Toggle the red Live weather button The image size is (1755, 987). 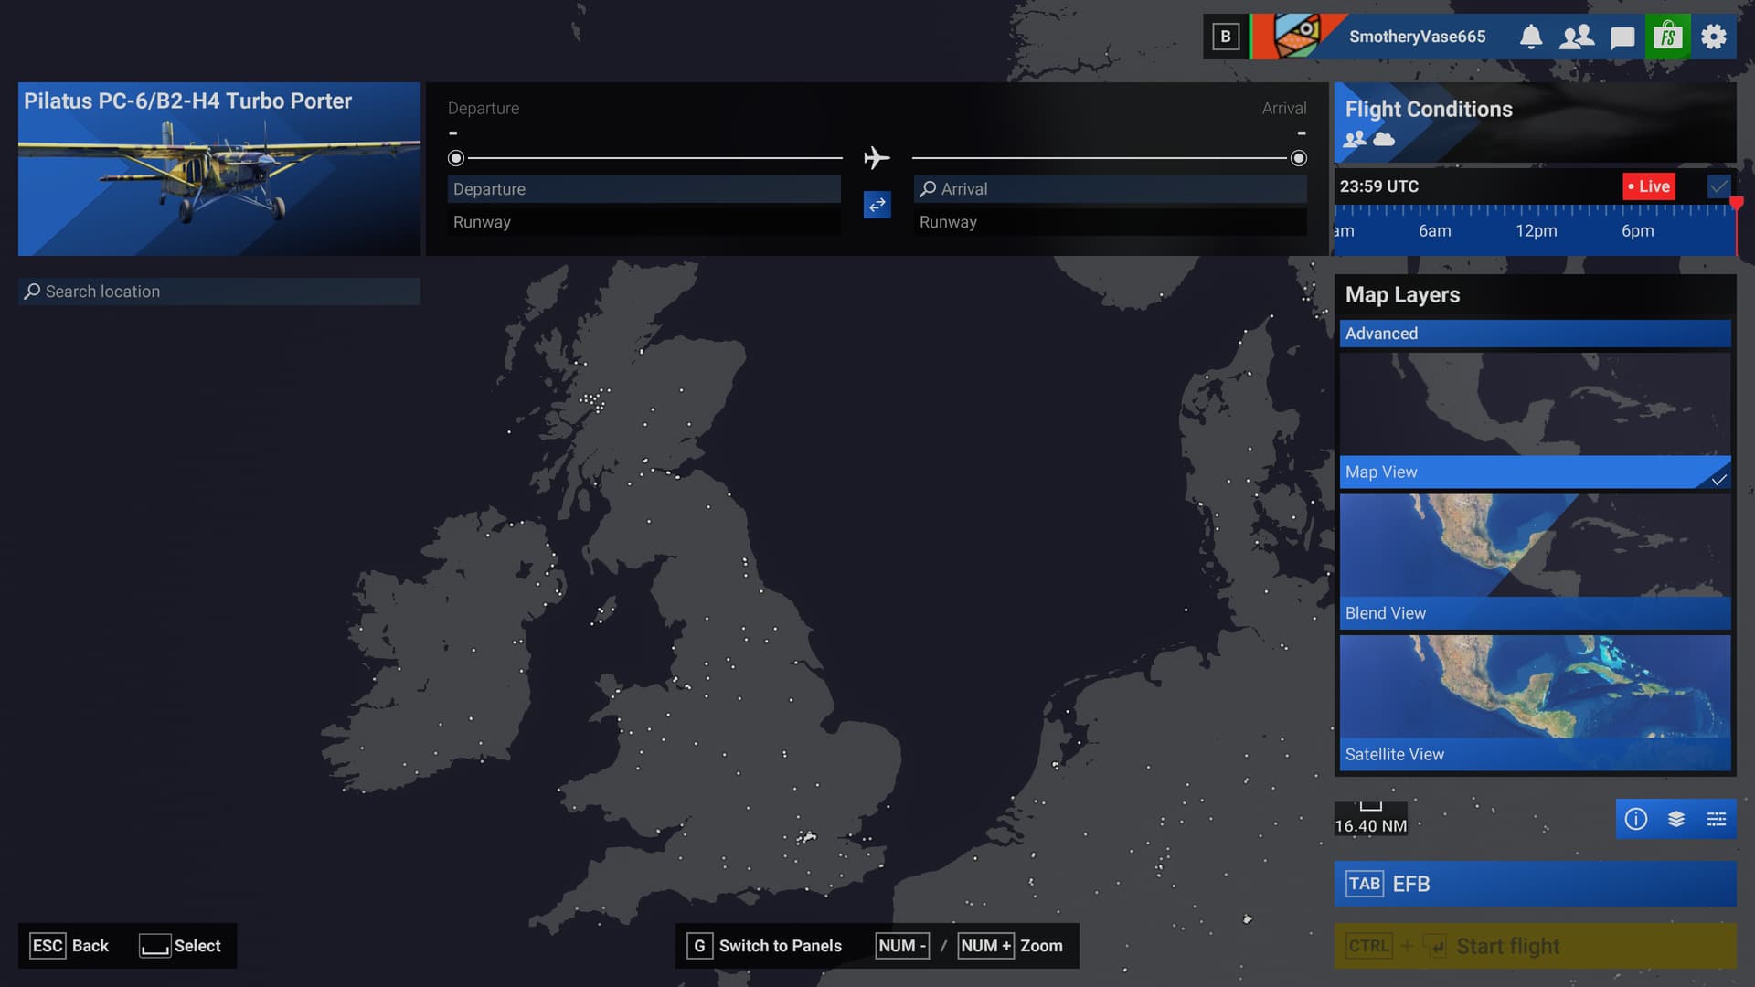coord(1649,186)
